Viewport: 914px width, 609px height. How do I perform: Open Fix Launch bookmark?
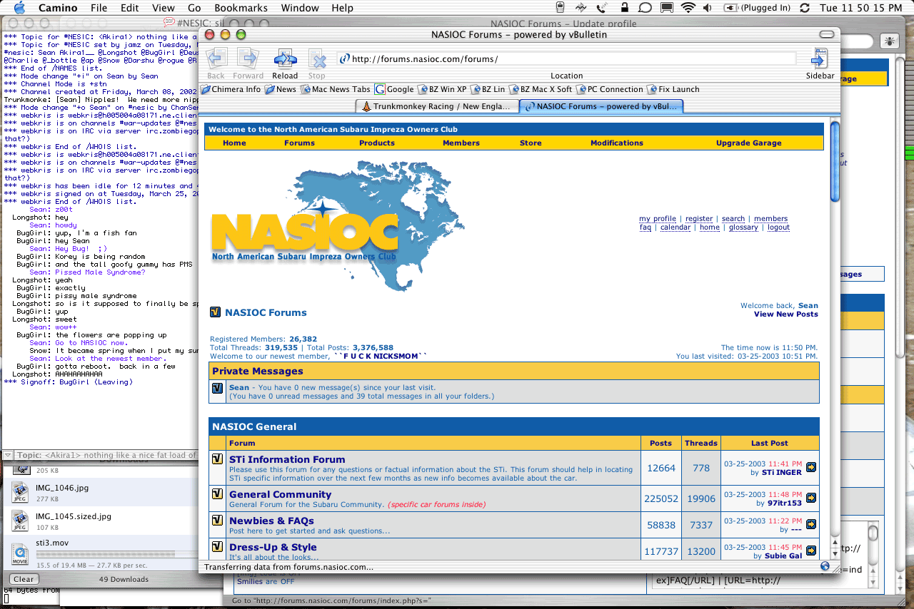pyautogui.click(x=673, y=89)
